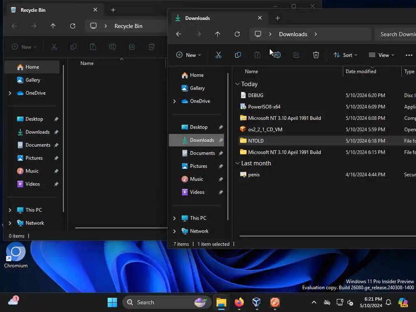
Task: Select Documents in Downloads sidebar
Action: [197, 153]
